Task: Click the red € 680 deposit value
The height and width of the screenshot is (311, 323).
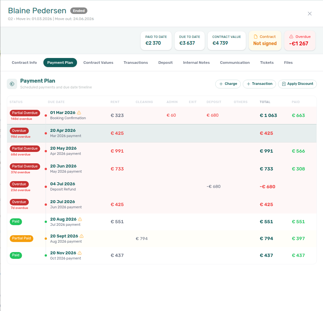Action: 213,115
